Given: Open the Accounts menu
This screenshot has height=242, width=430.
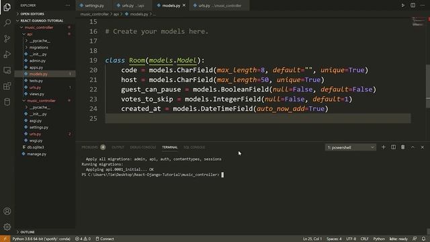Looking at the screenshot, I should pyautogui.click(x=7, y=211).
